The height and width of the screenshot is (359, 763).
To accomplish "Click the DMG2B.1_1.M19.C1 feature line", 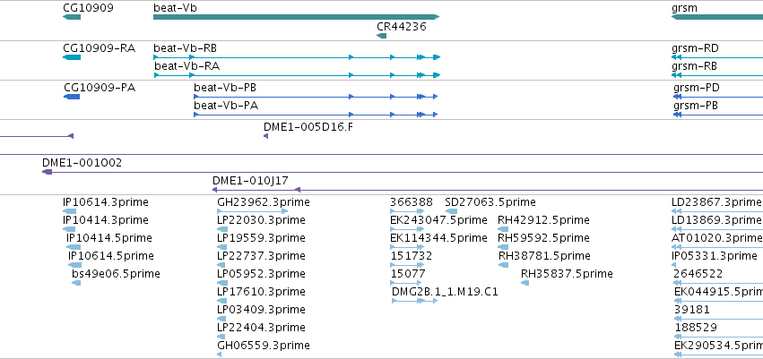I will coord(414,301).
